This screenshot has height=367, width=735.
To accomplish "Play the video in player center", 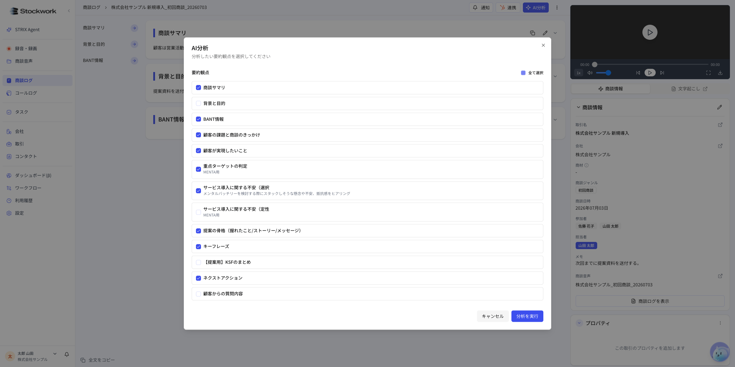I will tap(650, 32).
